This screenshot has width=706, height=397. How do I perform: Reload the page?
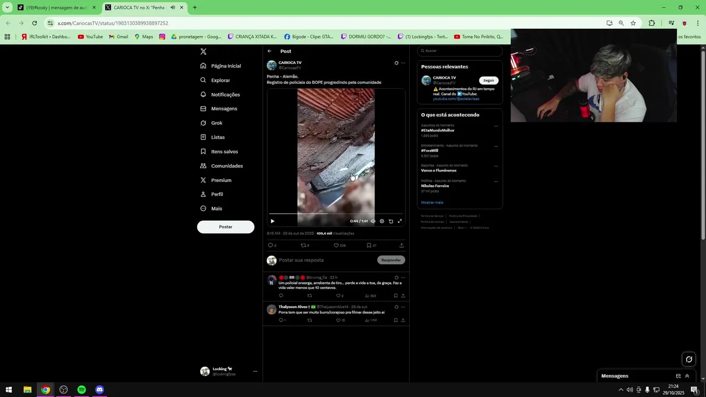pos(34,23)
